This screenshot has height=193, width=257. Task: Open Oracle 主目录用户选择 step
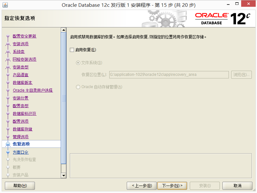[33, 90]
